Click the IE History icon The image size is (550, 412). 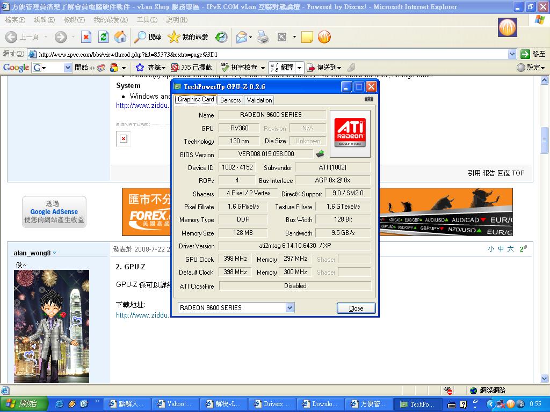(221, 37)
